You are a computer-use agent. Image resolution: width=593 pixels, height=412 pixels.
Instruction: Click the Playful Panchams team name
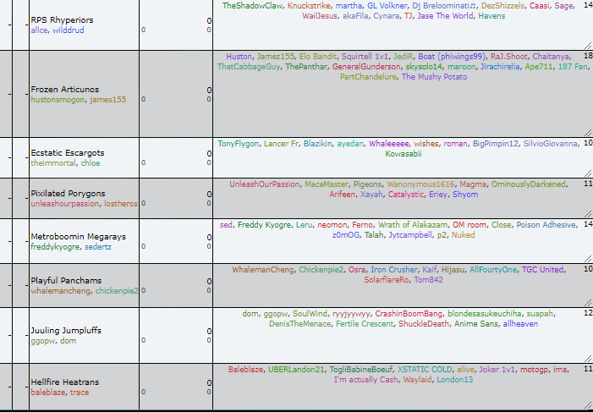[66, 280]
